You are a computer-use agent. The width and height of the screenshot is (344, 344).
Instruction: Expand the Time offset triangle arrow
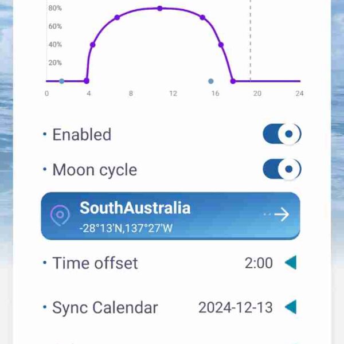pos(291,263)
